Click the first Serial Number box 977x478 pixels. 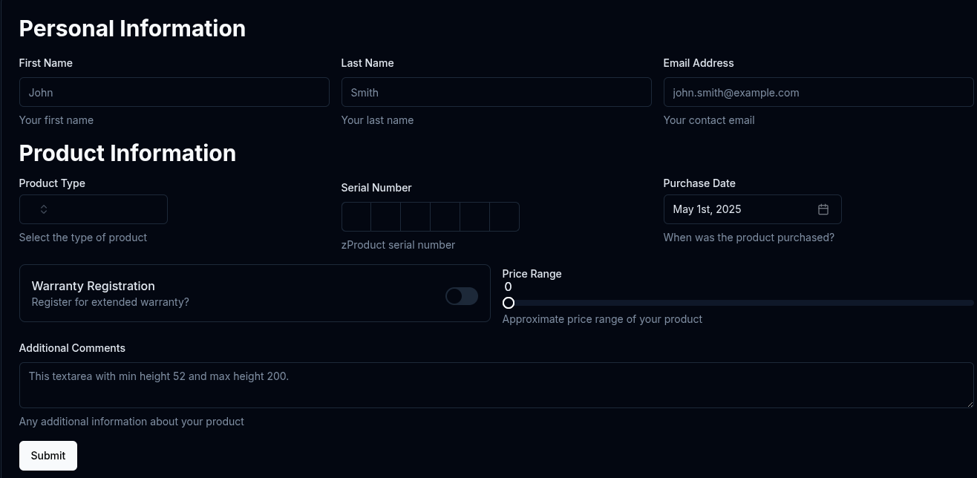click(x=356, y=217)
